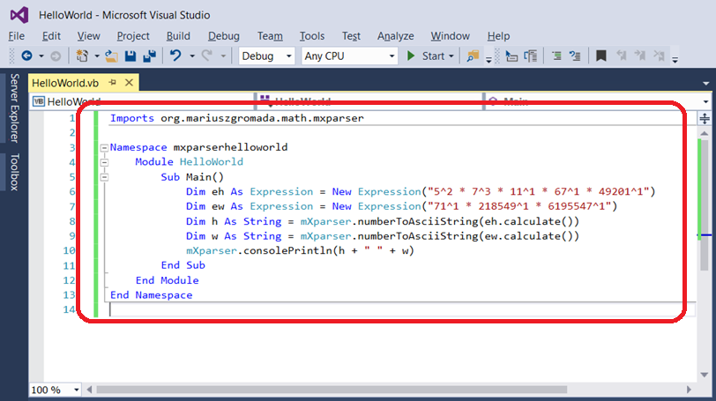The height and width of the screenshot is (401, 716).
Task: Click the Previous Bookmark icon
Action: (622, 56)
